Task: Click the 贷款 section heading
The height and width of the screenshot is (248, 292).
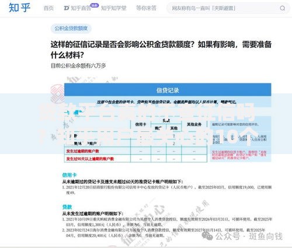Action: pyautogui.click(x=67, y=207)
